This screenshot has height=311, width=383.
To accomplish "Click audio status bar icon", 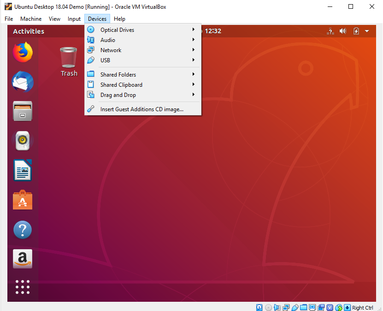I will click(277, 307).
